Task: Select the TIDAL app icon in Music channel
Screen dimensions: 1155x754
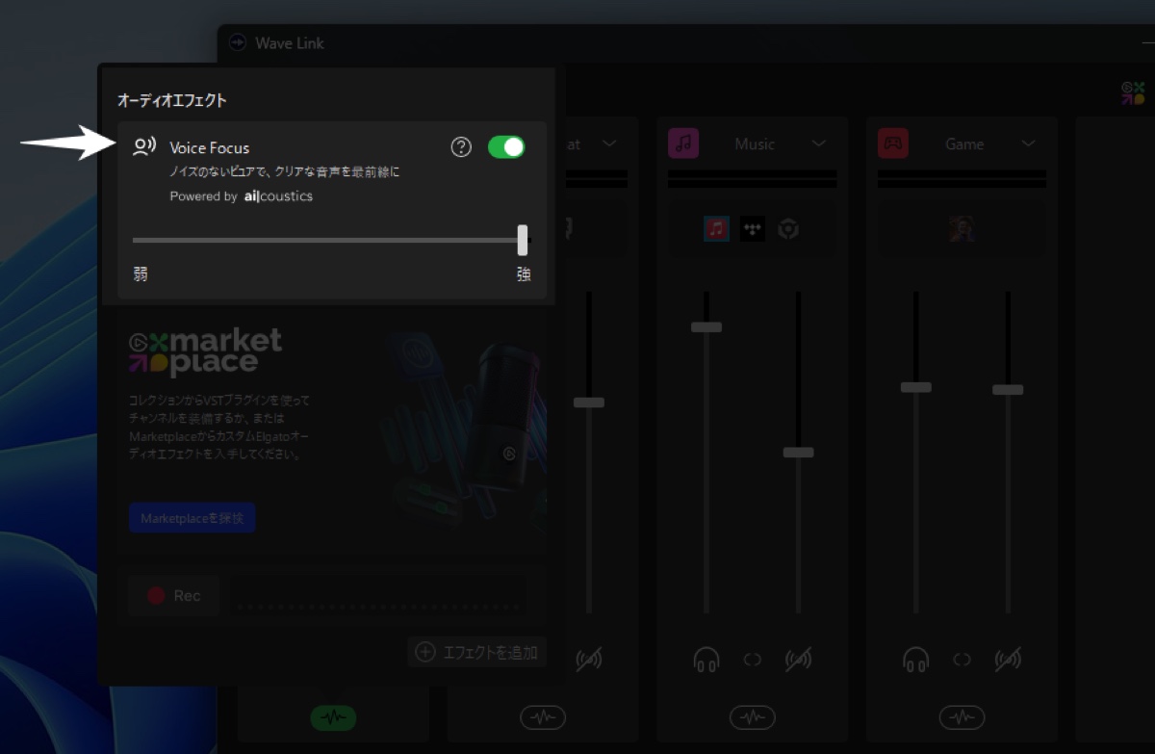Action: tap(753, 229)
